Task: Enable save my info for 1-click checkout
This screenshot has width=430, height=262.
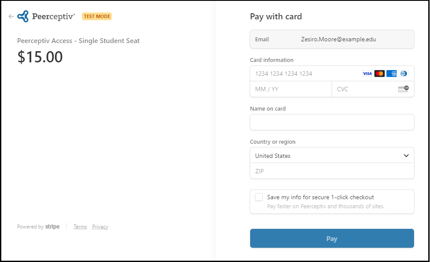Action: 259,197
